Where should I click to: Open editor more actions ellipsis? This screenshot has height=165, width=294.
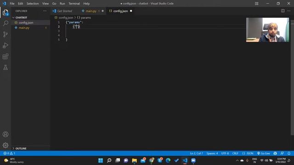pos(288,11)
